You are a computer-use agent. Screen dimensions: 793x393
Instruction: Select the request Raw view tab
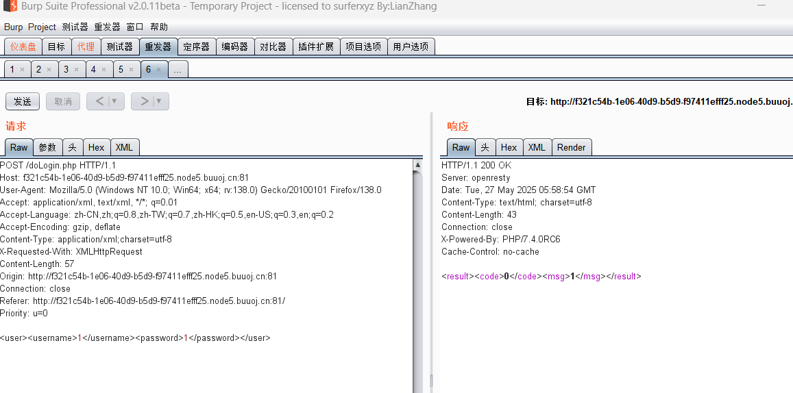[x=19, y=147]
